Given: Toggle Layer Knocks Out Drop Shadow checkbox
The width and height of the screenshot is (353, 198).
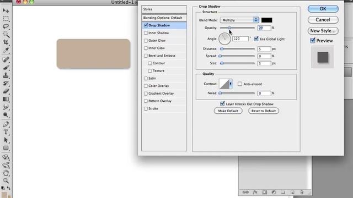Looking at the screenshot, I should [222, 104].
